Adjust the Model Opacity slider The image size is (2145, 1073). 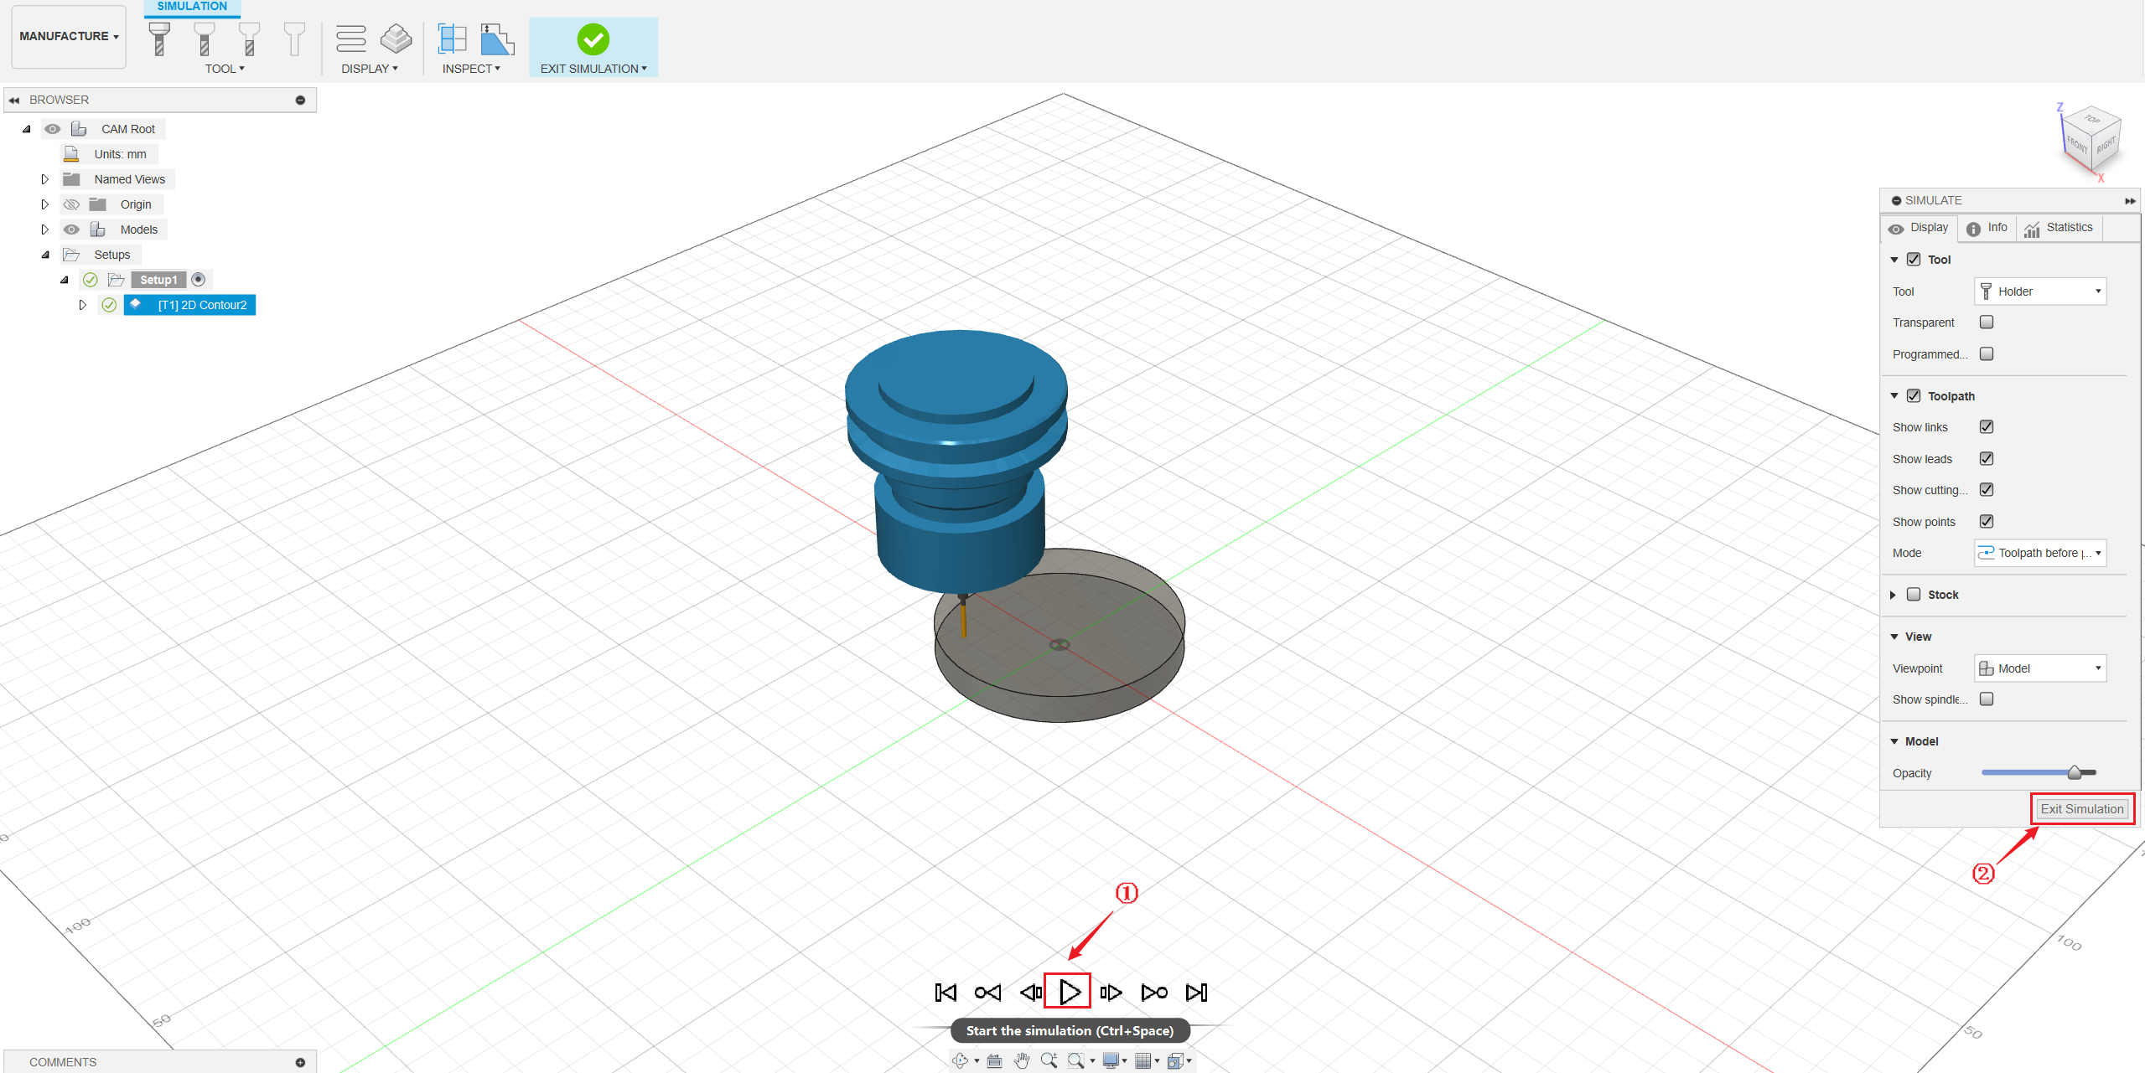(2072, 772)
